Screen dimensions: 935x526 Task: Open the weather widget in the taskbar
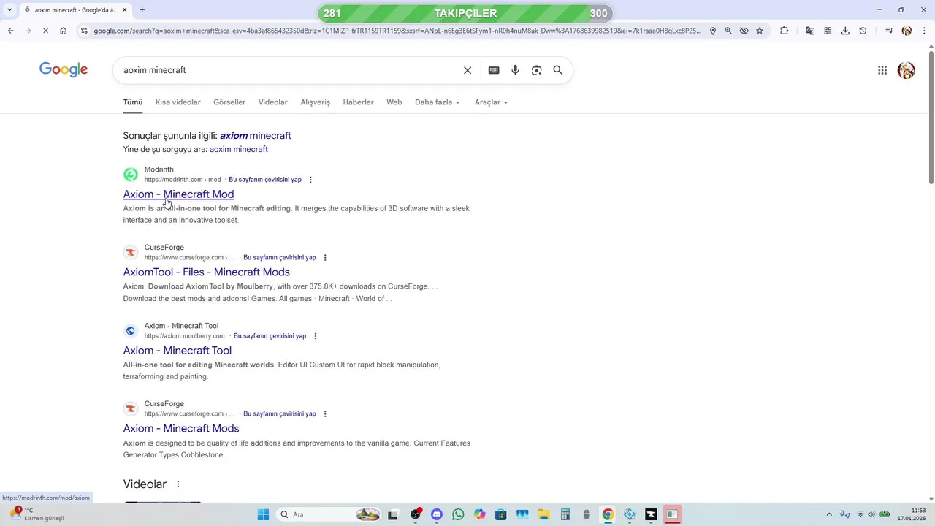37,514
